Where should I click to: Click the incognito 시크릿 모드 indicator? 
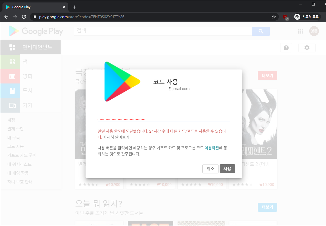[x=307, y=17]
